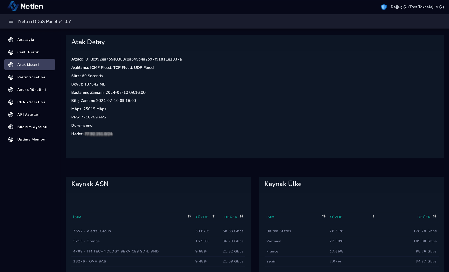Click the 17.65% country percentage
Image resolution: width=449 pixels, height=272 pixels.
(x=337, y=251)
